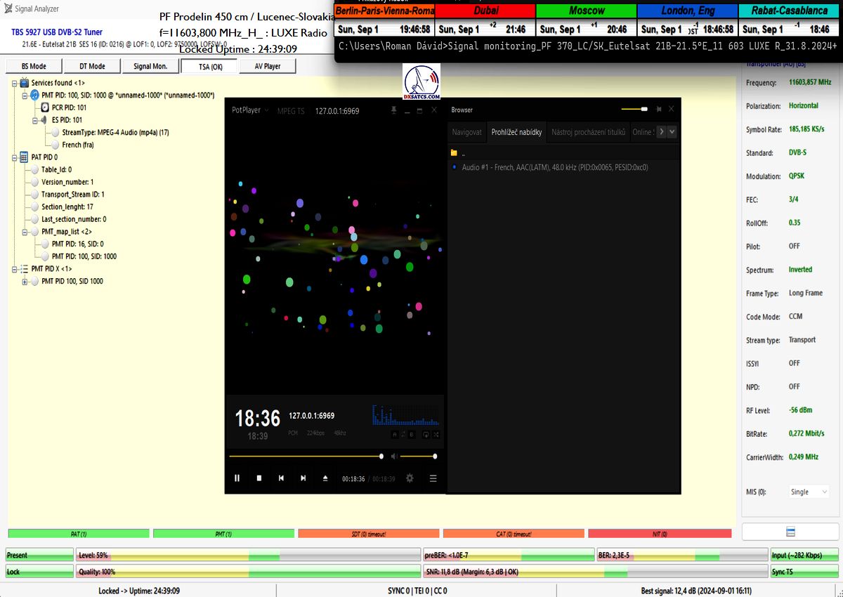
Task: Pin PotPlayer window on top
Action: tap(394, 110)
